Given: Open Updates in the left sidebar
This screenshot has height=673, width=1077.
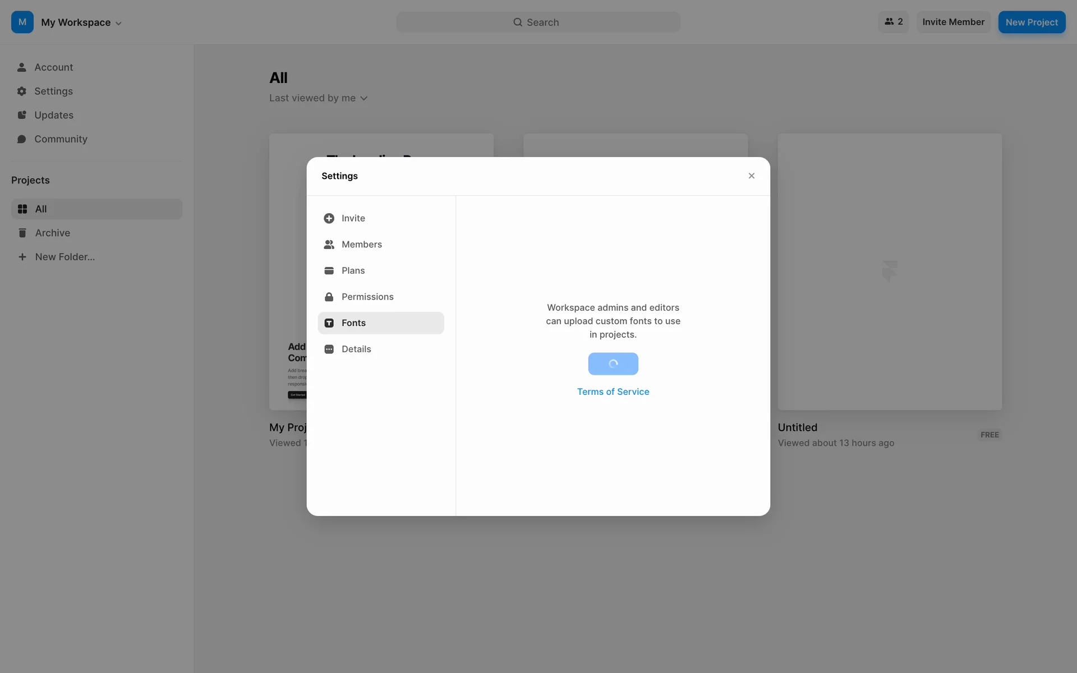Looking at the screenshot, I should pos(54,115).
